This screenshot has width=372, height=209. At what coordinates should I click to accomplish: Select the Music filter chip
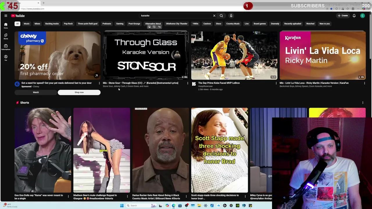(x=26, y=24)
